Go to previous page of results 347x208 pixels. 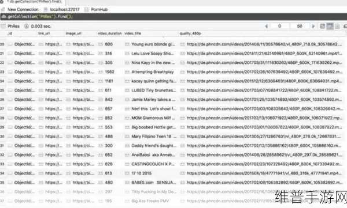click(x=266, y=27)
